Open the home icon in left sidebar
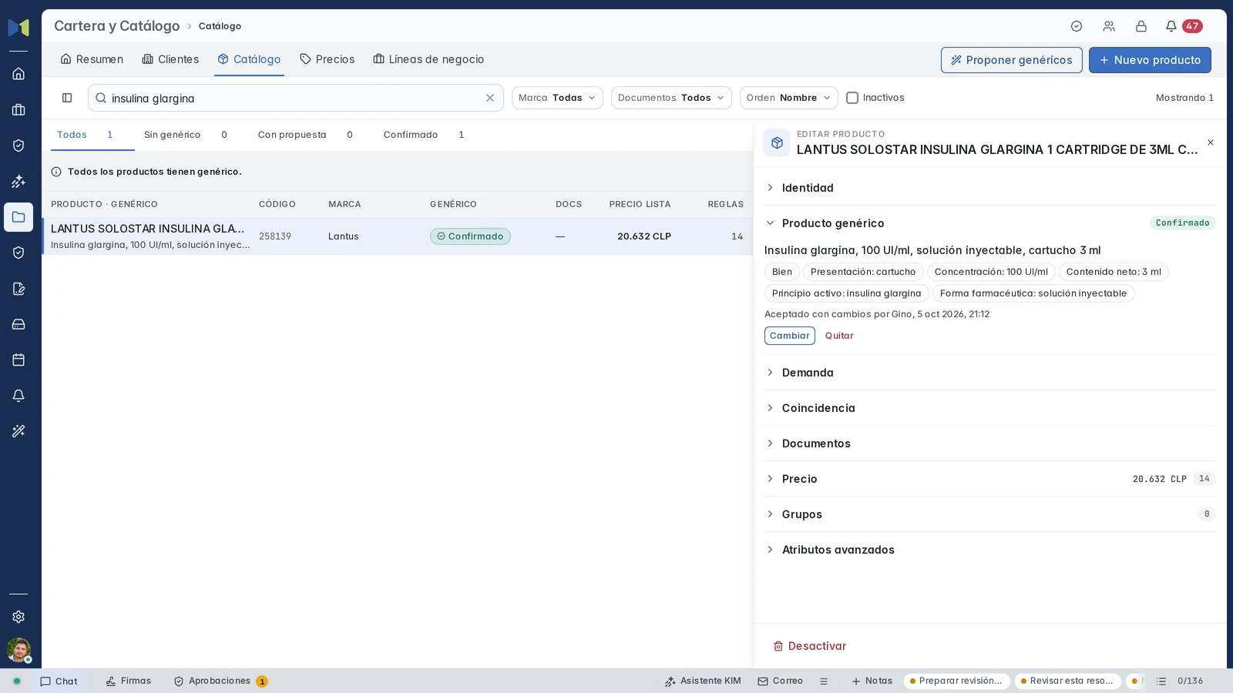Image resolution: width=1233 pixels, height=693 pixels. click(18, 74)
